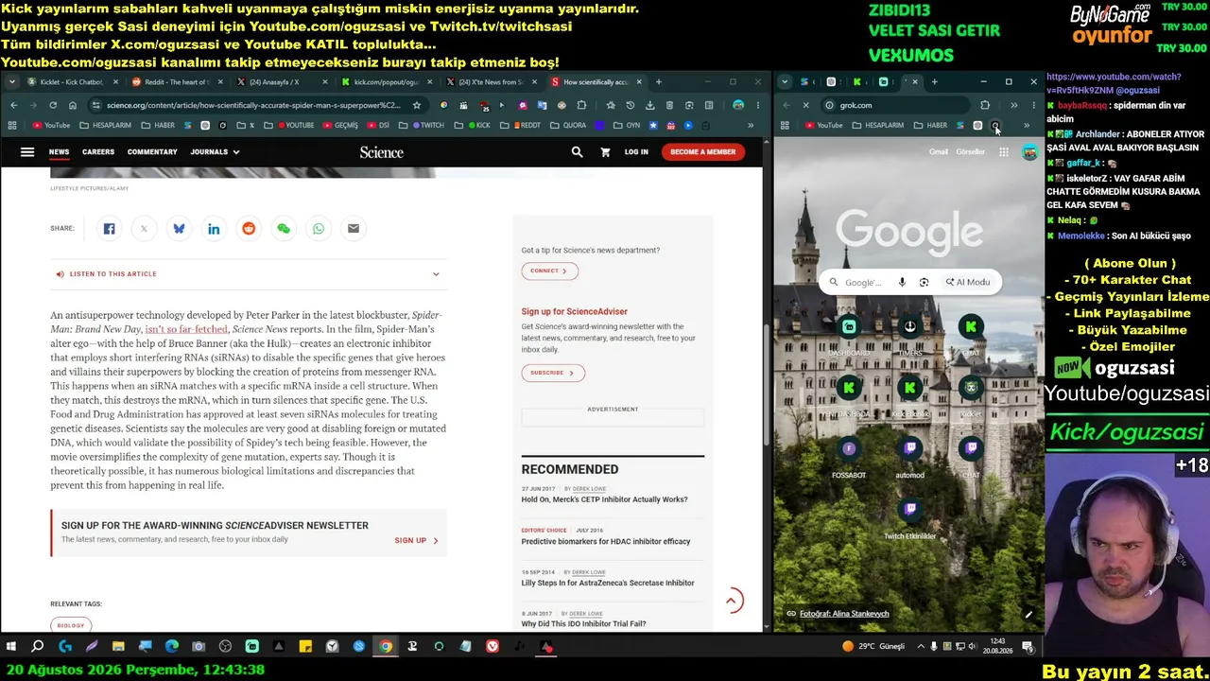The height and width of the screenshot is (681, 1210).
Task: Open the Science site hamburger menu
Action: point(27,152)
